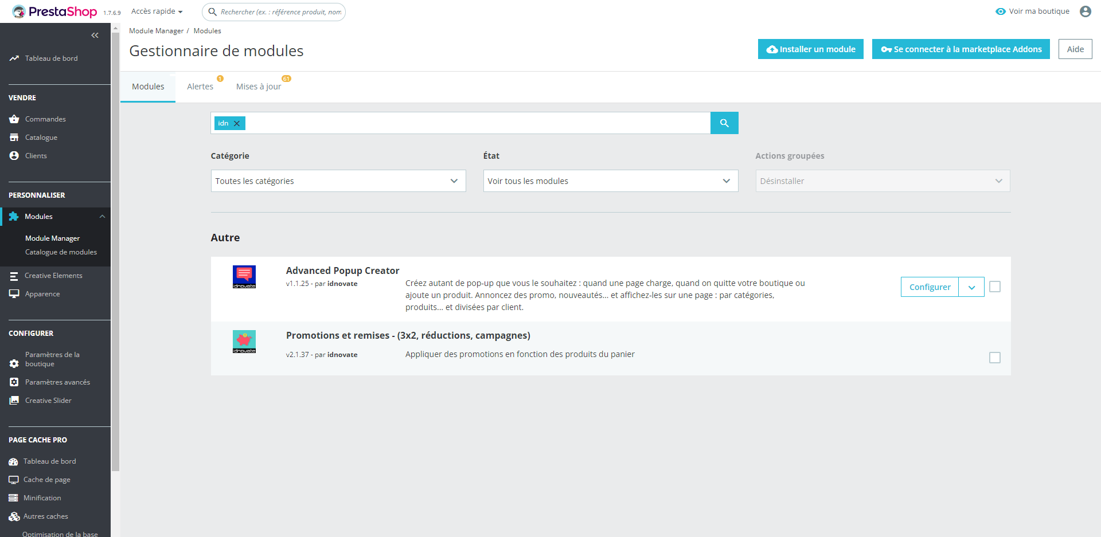Click the Catalogue sidebar label
The height and width of the screenshot is (537, 1101).
(x=41, y=138)
